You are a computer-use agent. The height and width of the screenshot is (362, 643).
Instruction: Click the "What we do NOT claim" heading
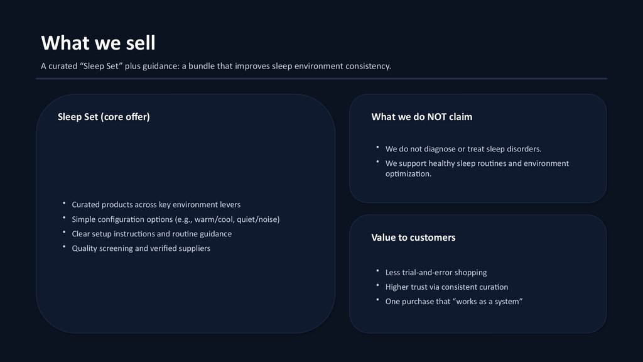421,117
